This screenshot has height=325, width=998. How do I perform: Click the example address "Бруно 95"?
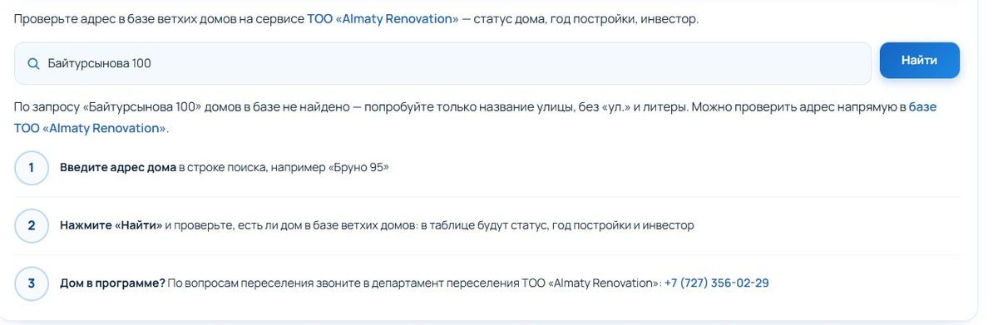pyautogui.click(x=359, y=168)
